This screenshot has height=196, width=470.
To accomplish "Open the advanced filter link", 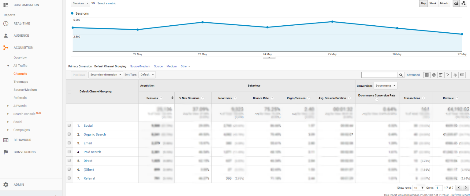I will pyautogui.click(x=413, y=75).
